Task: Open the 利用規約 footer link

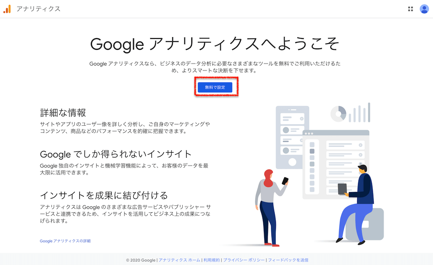Action: tap(212, 260)
